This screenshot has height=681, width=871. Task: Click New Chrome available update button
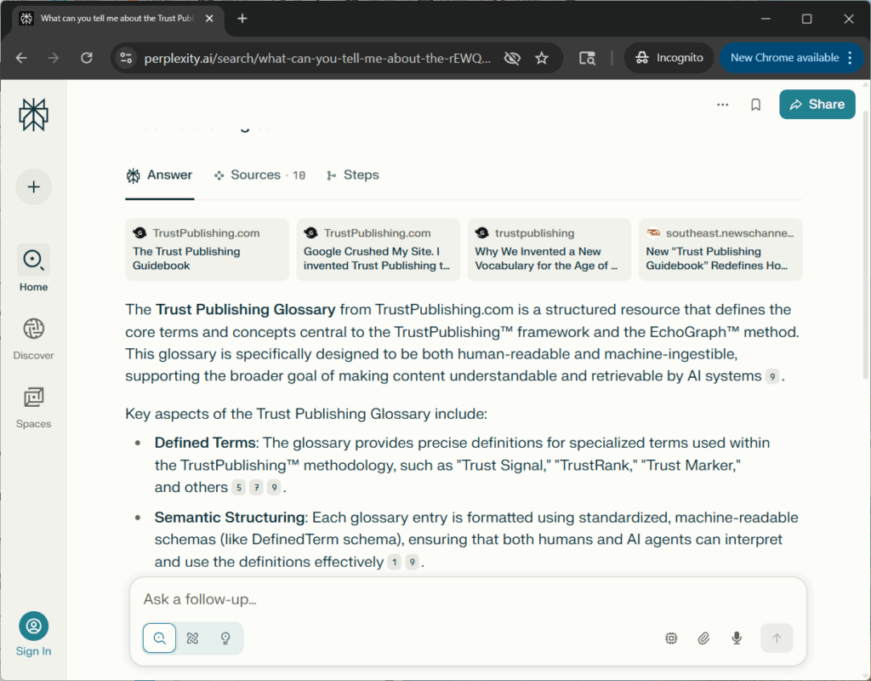pyautogui.click(x=784, y=58)
